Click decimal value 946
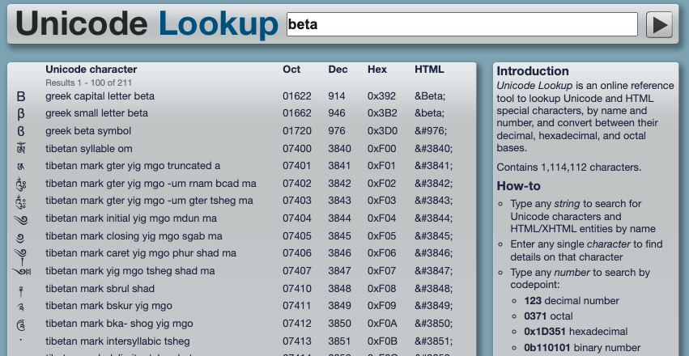This screenshot has height=356, width=689. (337, 113)
